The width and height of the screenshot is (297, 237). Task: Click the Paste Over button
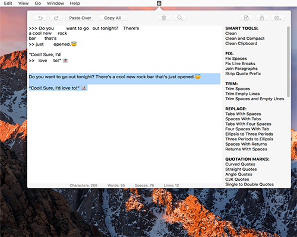coord(80,18)
